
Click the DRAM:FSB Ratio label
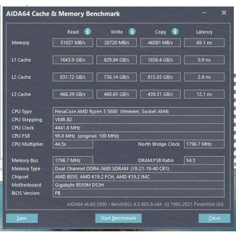pyautogui.click(x=156, y=161)
